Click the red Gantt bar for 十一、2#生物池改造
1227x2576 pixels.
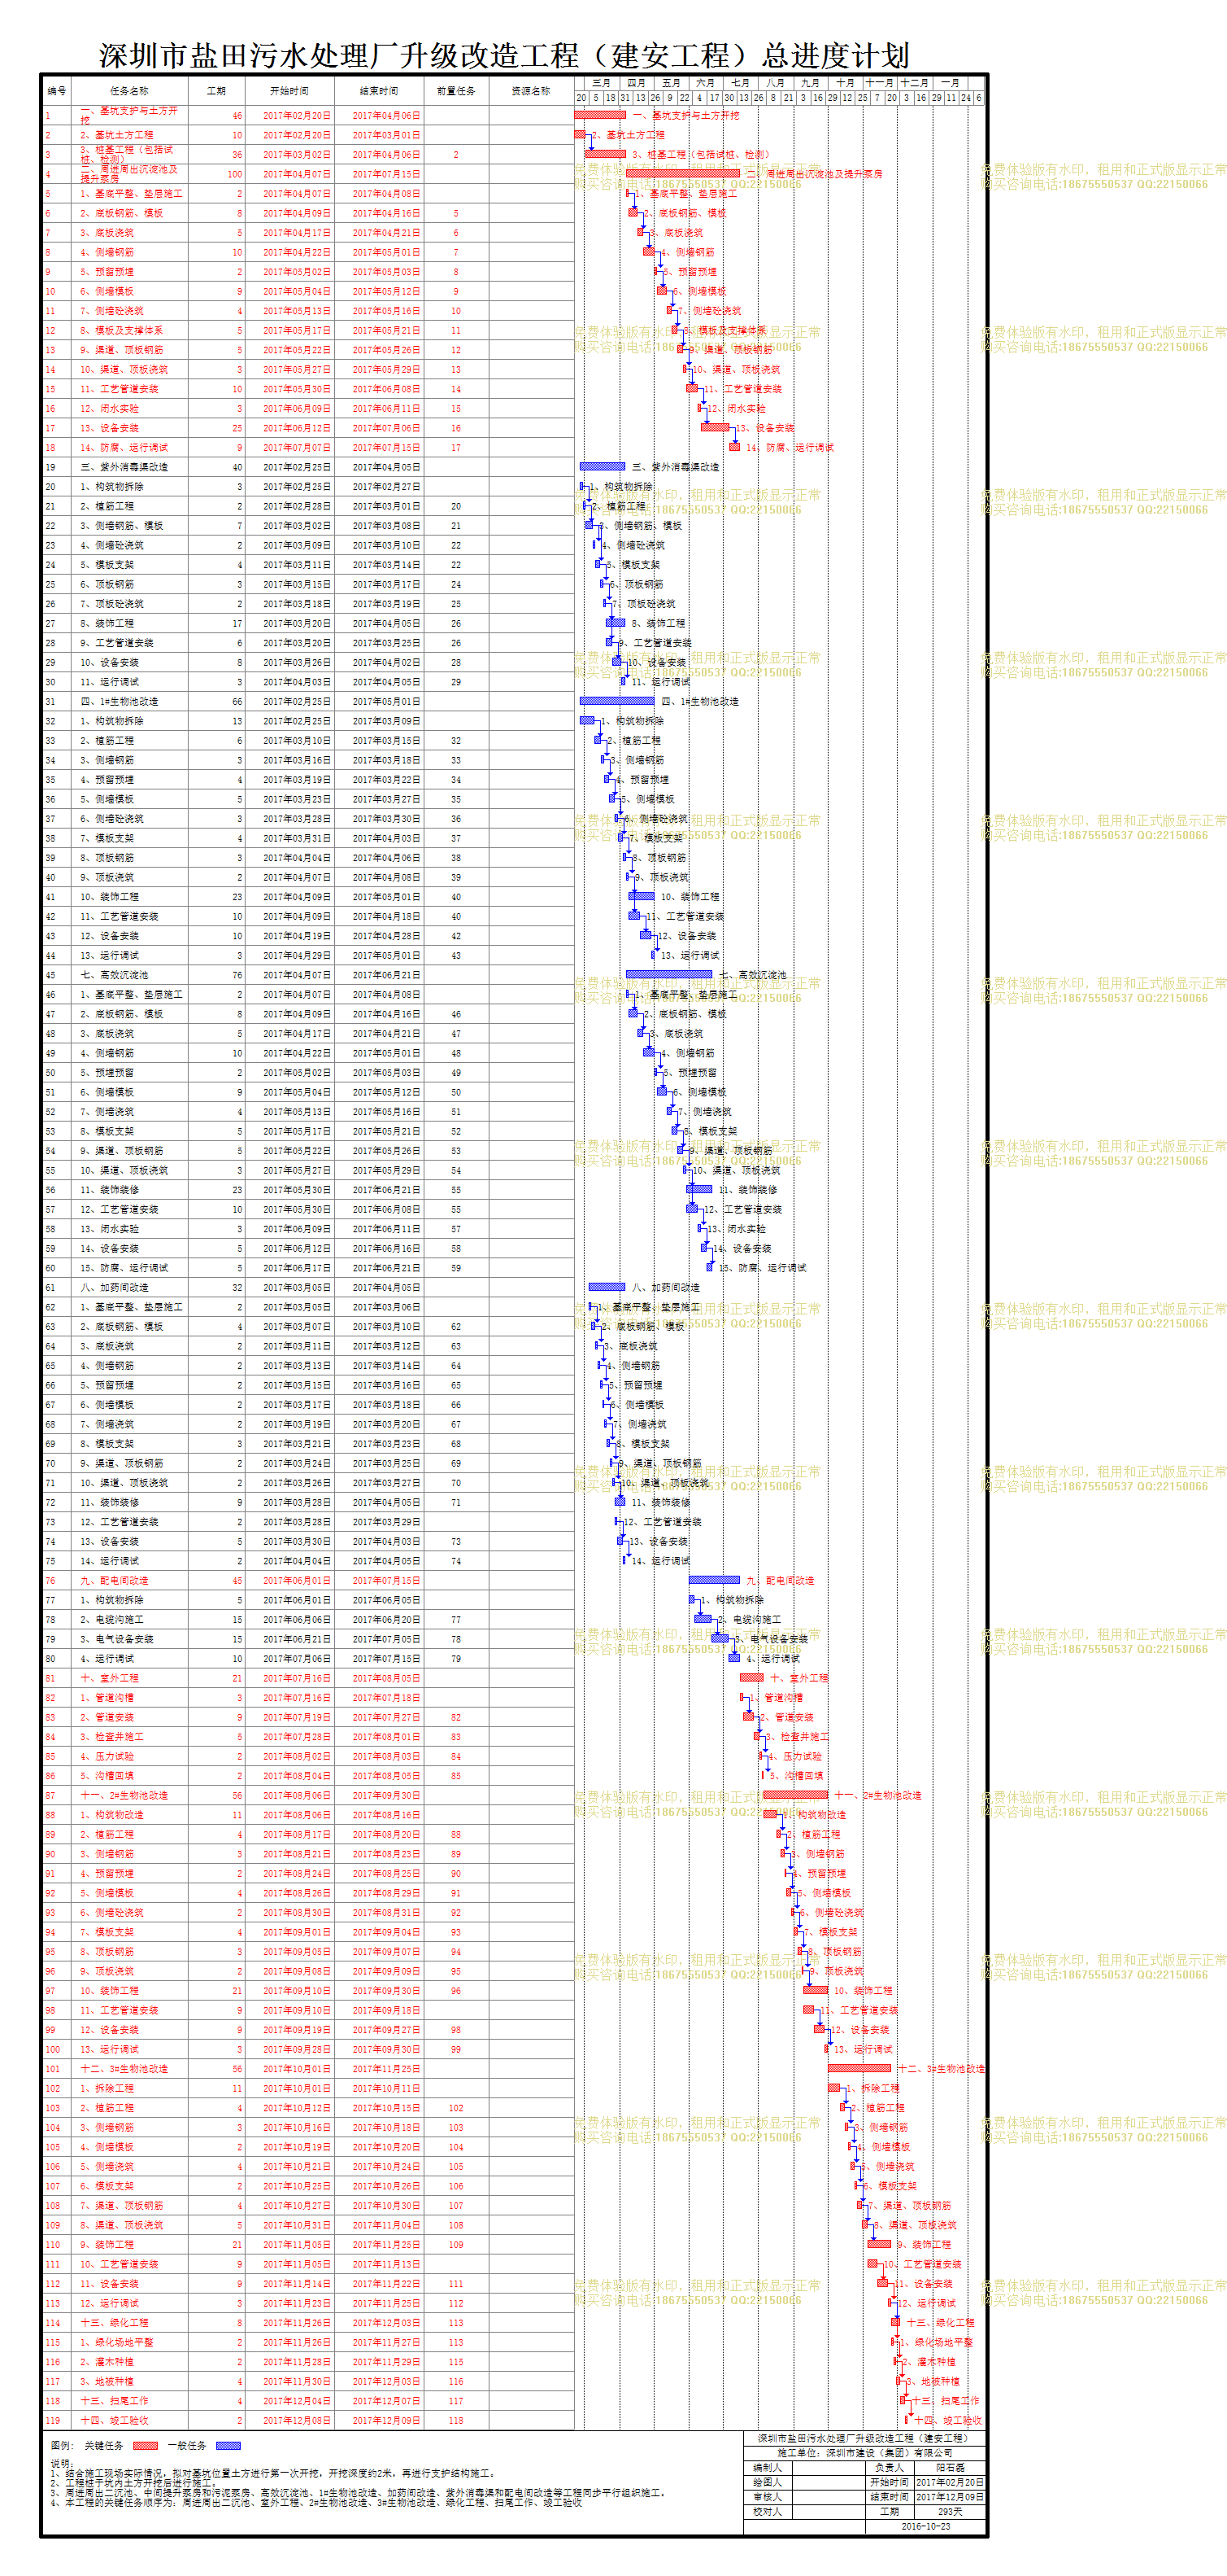795,1795
